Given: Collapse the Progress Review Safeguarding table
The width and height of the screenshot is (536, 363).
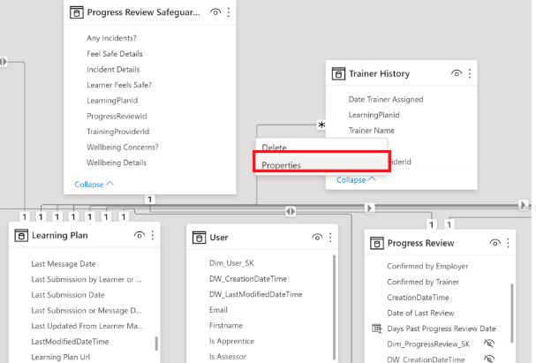Looking at the screenshot, I should pyautogui.click(x=94, y=185).
